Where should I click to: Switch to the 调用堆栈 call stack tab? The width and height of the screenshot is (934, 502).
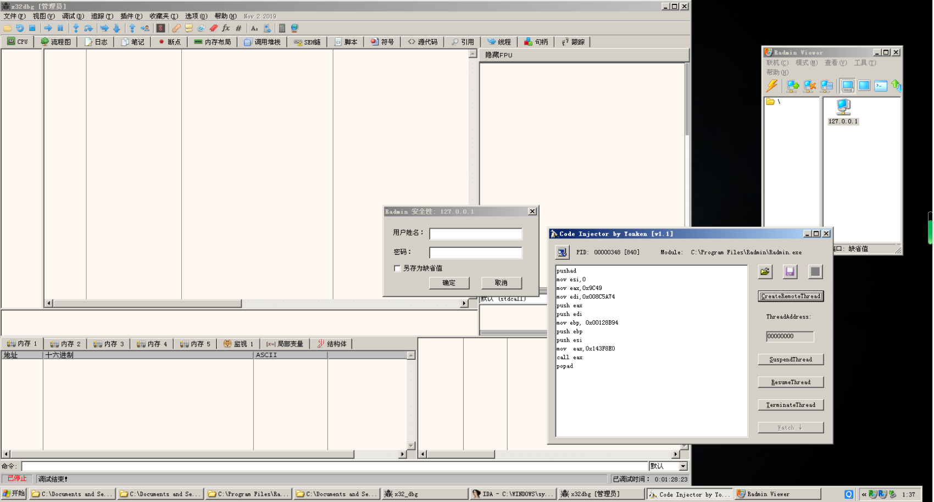pos(262,42)
